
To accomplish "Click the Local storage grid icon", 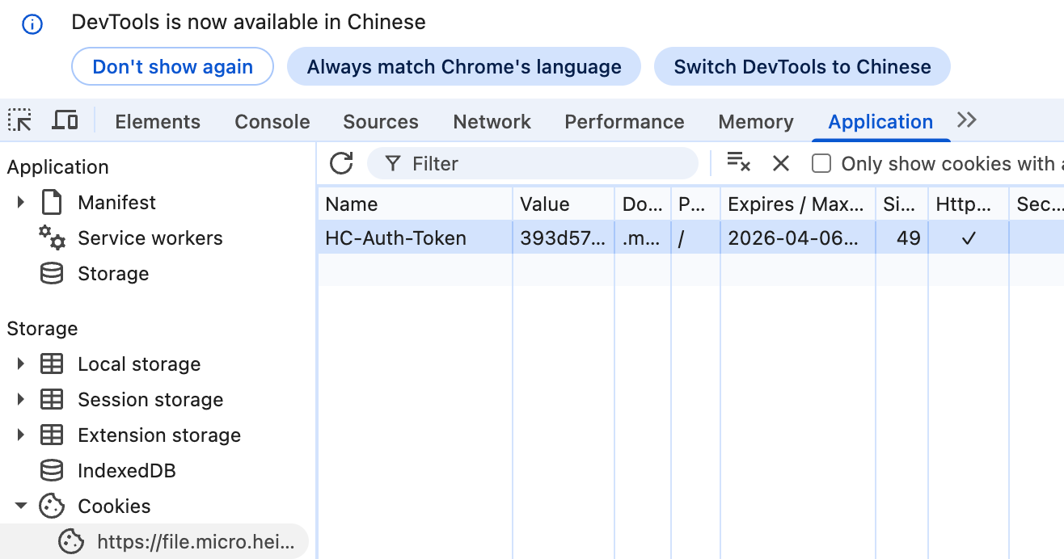I will [x=52, y=364].
